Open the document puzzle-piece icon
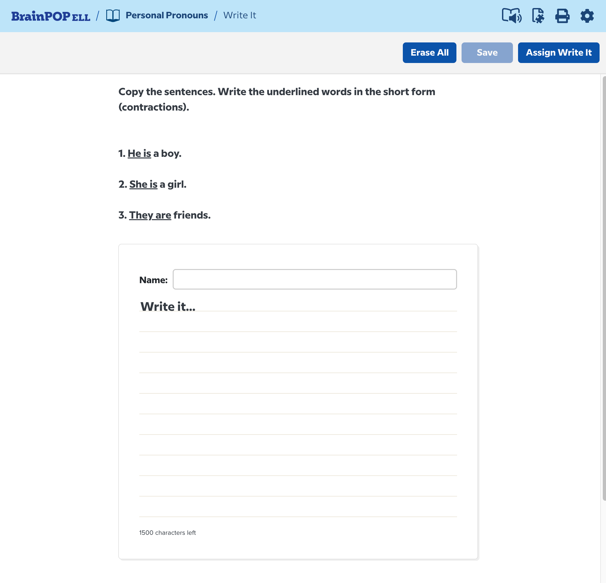The width and height of the screenshot is (606, 583). (538, 16)
